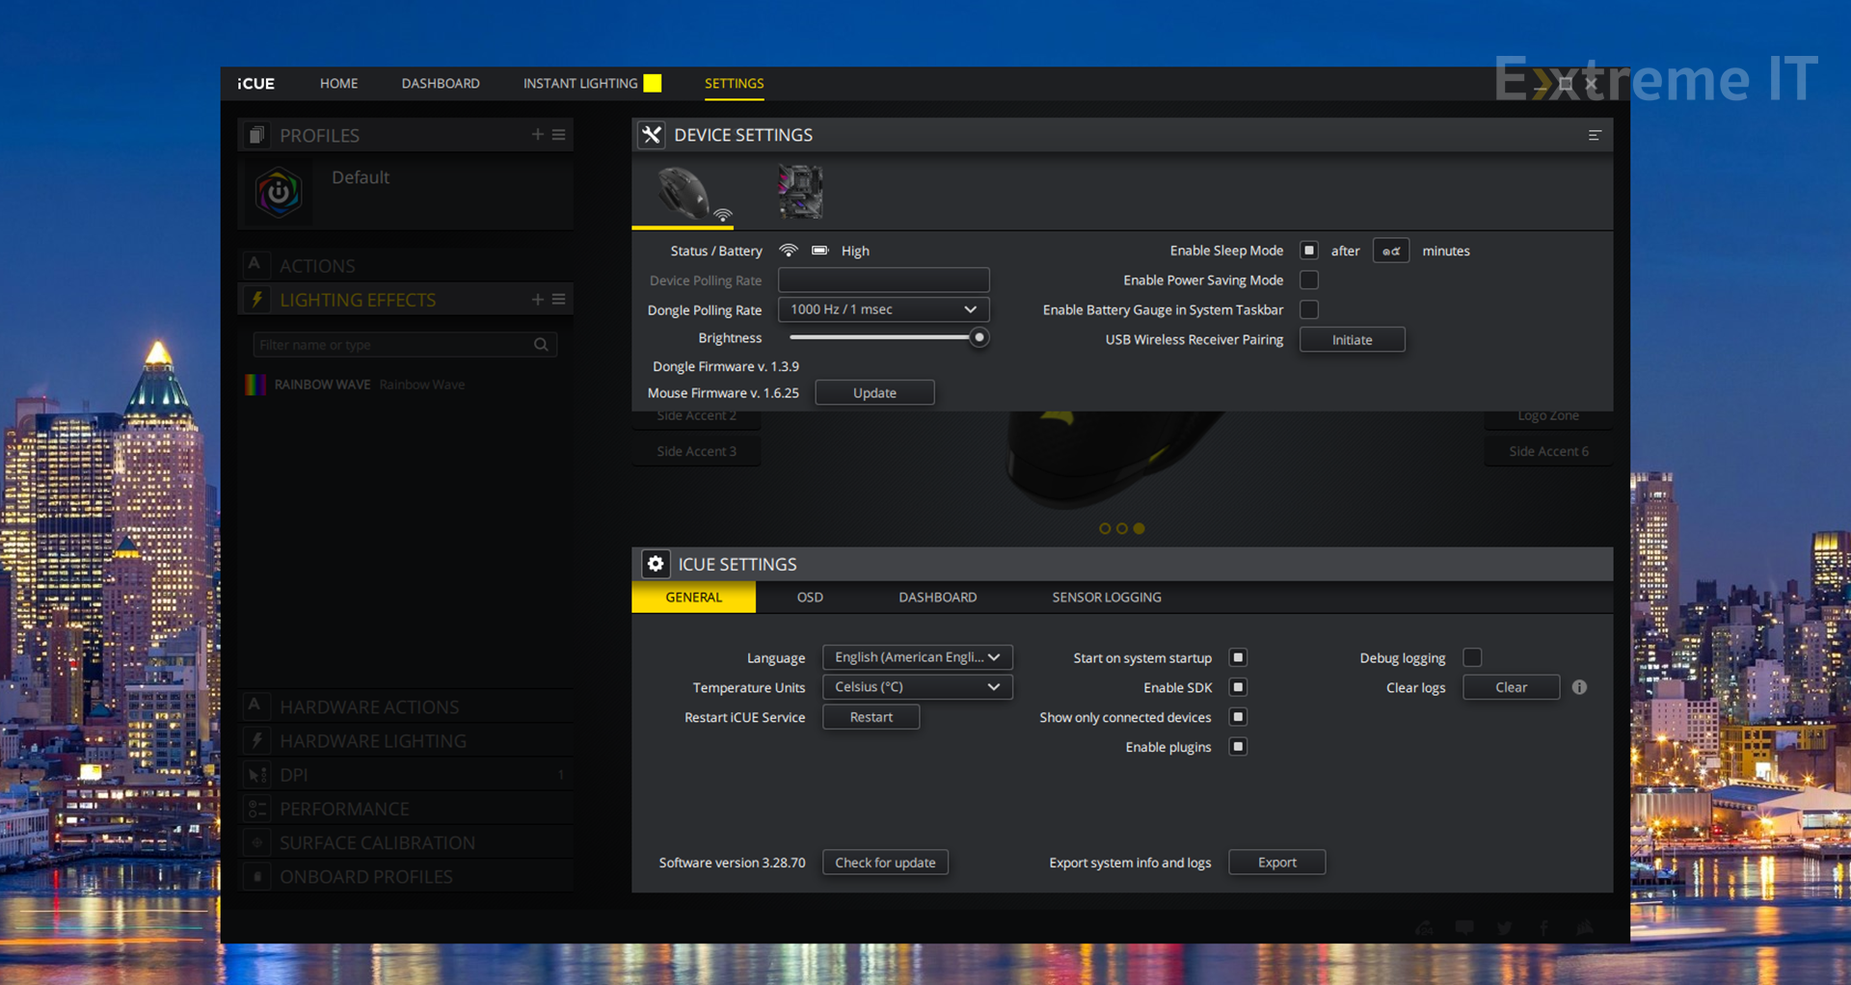The width and height of the screenshot is (1851, 985).
Task: Expand the Performance section
Action: click(x=406, y=809)
